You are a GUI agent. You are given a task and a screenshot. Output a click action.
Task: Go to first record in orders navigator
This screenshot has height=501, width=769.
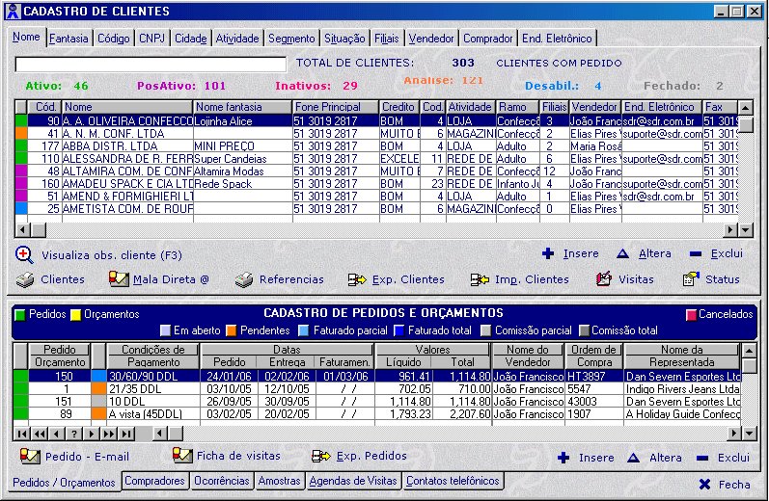pyautogui.click(x=22, y=434)
